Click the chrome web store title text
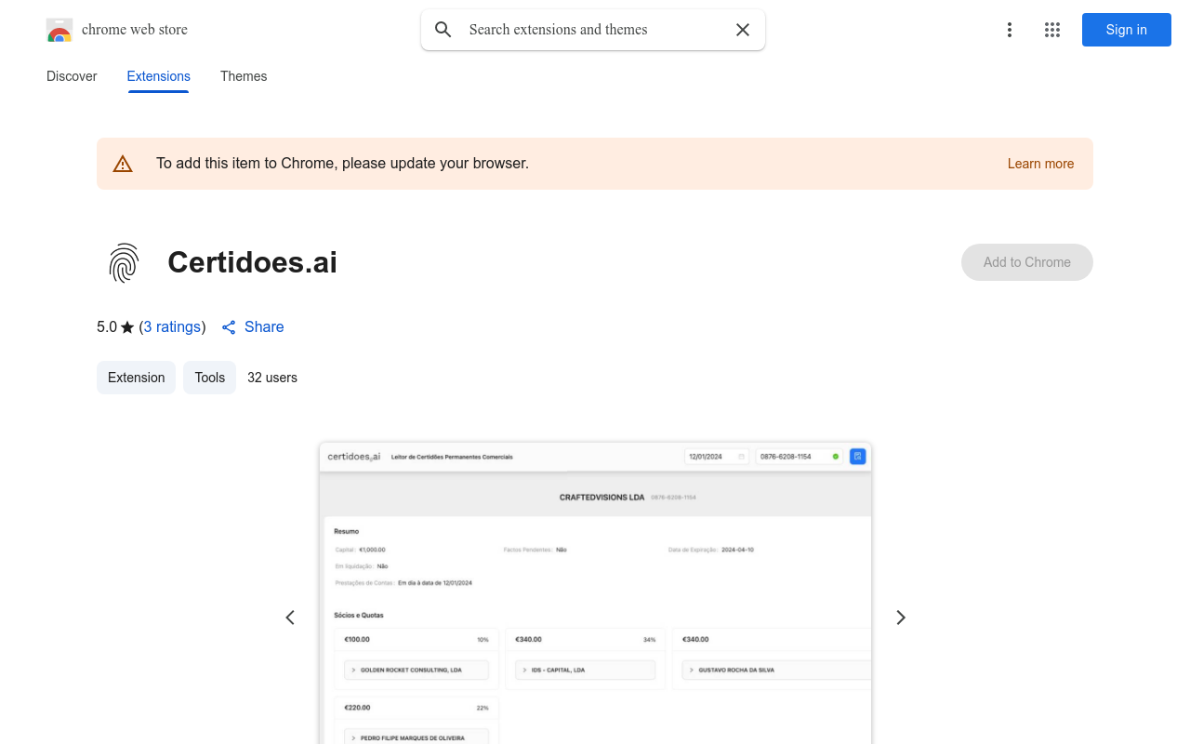1190x744 pixels. (135, 30)
